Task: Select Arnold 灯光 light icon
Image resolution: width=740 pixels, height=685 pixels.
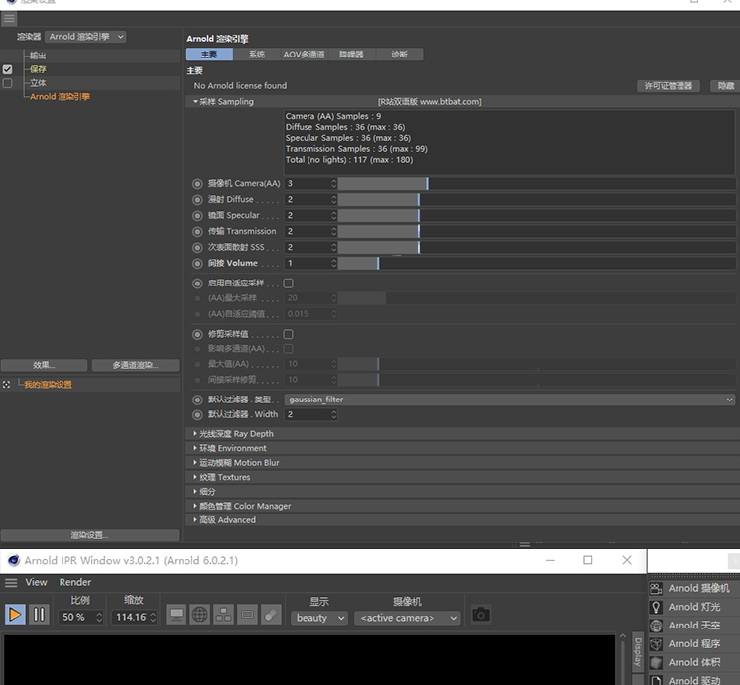Action: point(657,607)
